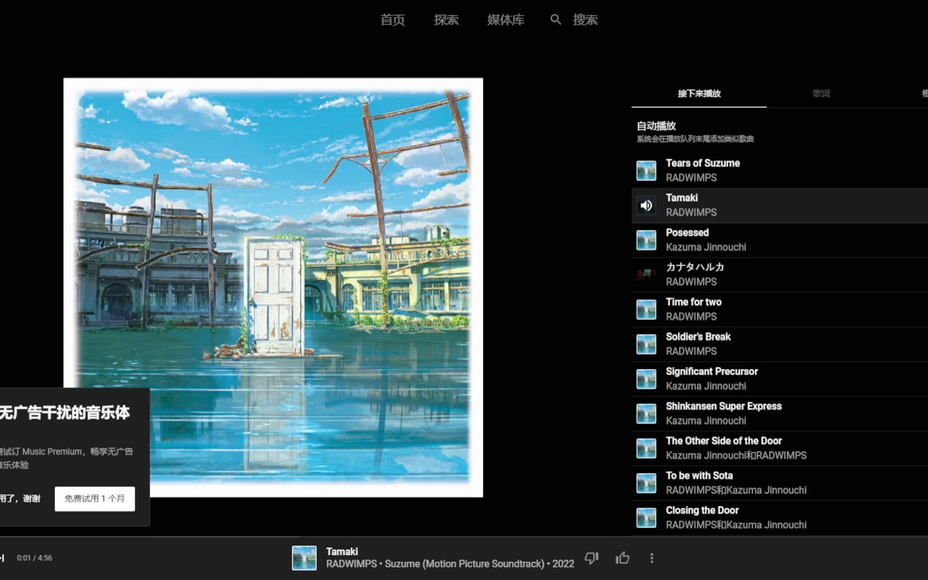Open the player bar more options menu
Image resolution: width=928 pixels, height=580 pixels.
coord(652,558)
